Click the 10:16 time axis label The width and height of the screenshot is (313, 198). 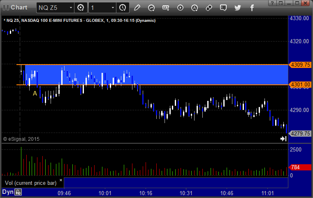(146, 193)
